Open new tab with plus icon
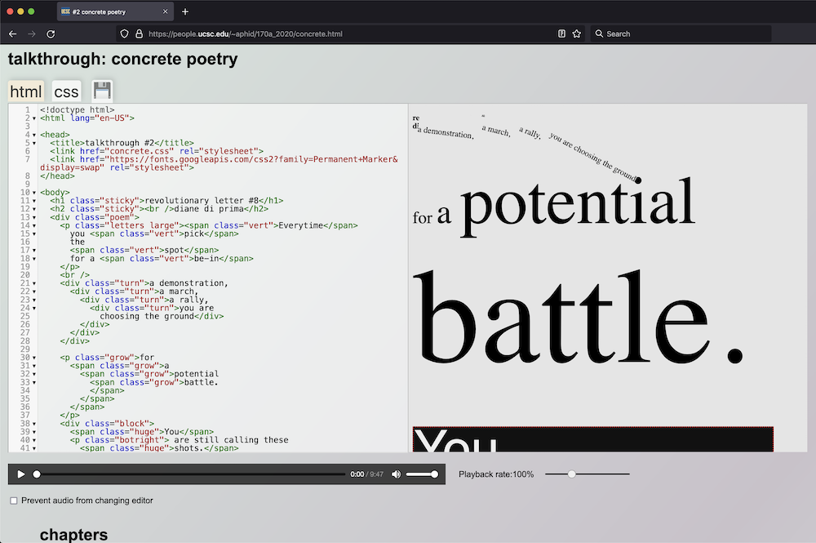Screen dimensions: 816x543 coord(185,12)
